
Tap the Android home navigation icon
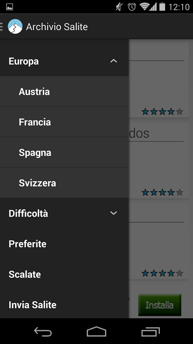tap(96, 331)
